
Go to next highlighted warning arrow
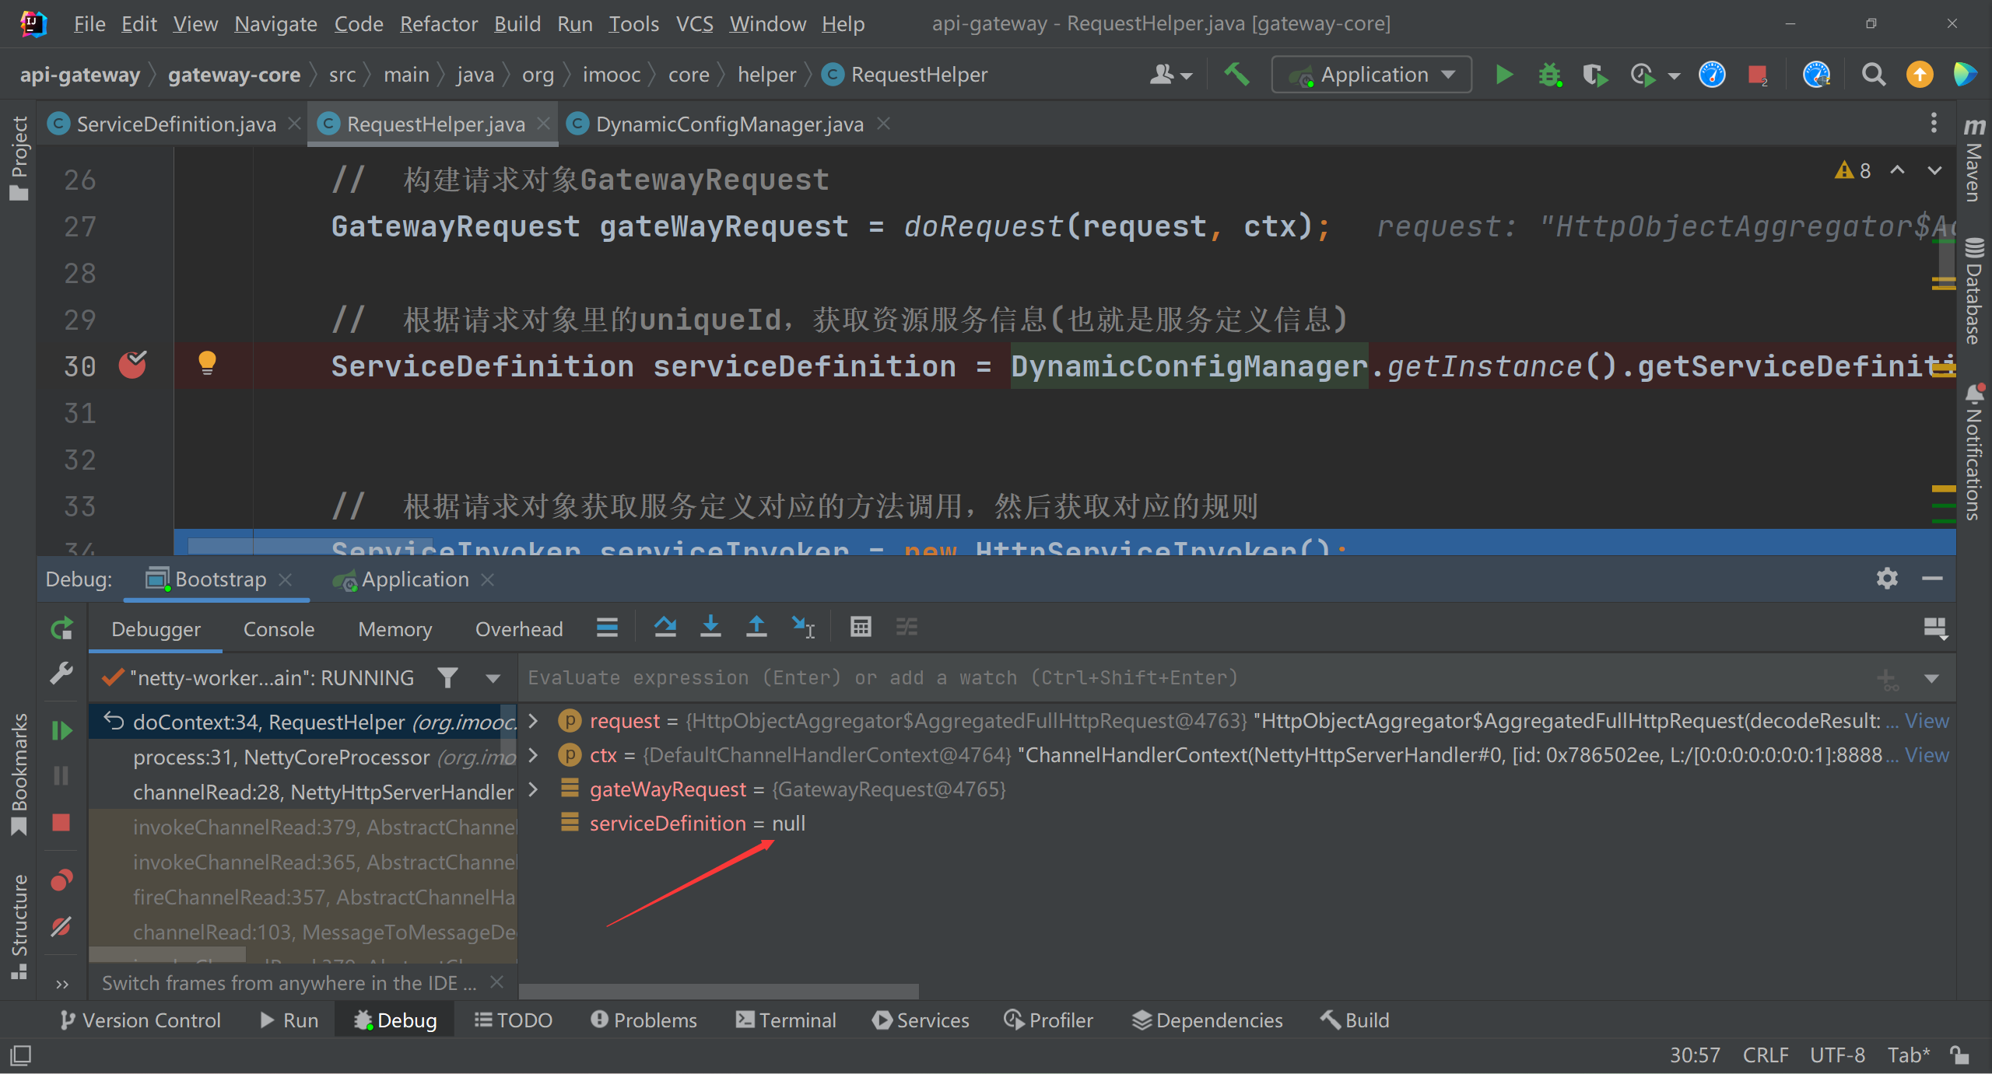[x=1934, y=170]
